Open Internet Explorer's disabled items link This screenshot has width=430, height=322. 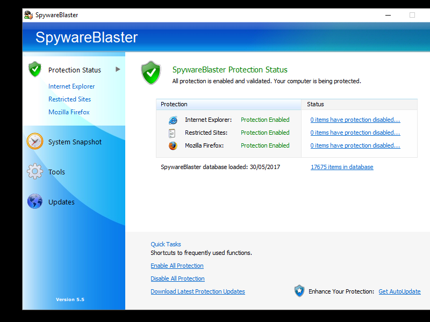pos(355,120)
